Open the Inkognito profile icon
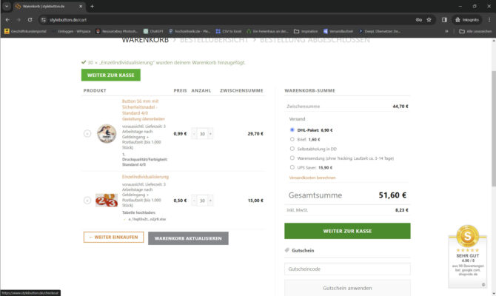 point(466,20)
